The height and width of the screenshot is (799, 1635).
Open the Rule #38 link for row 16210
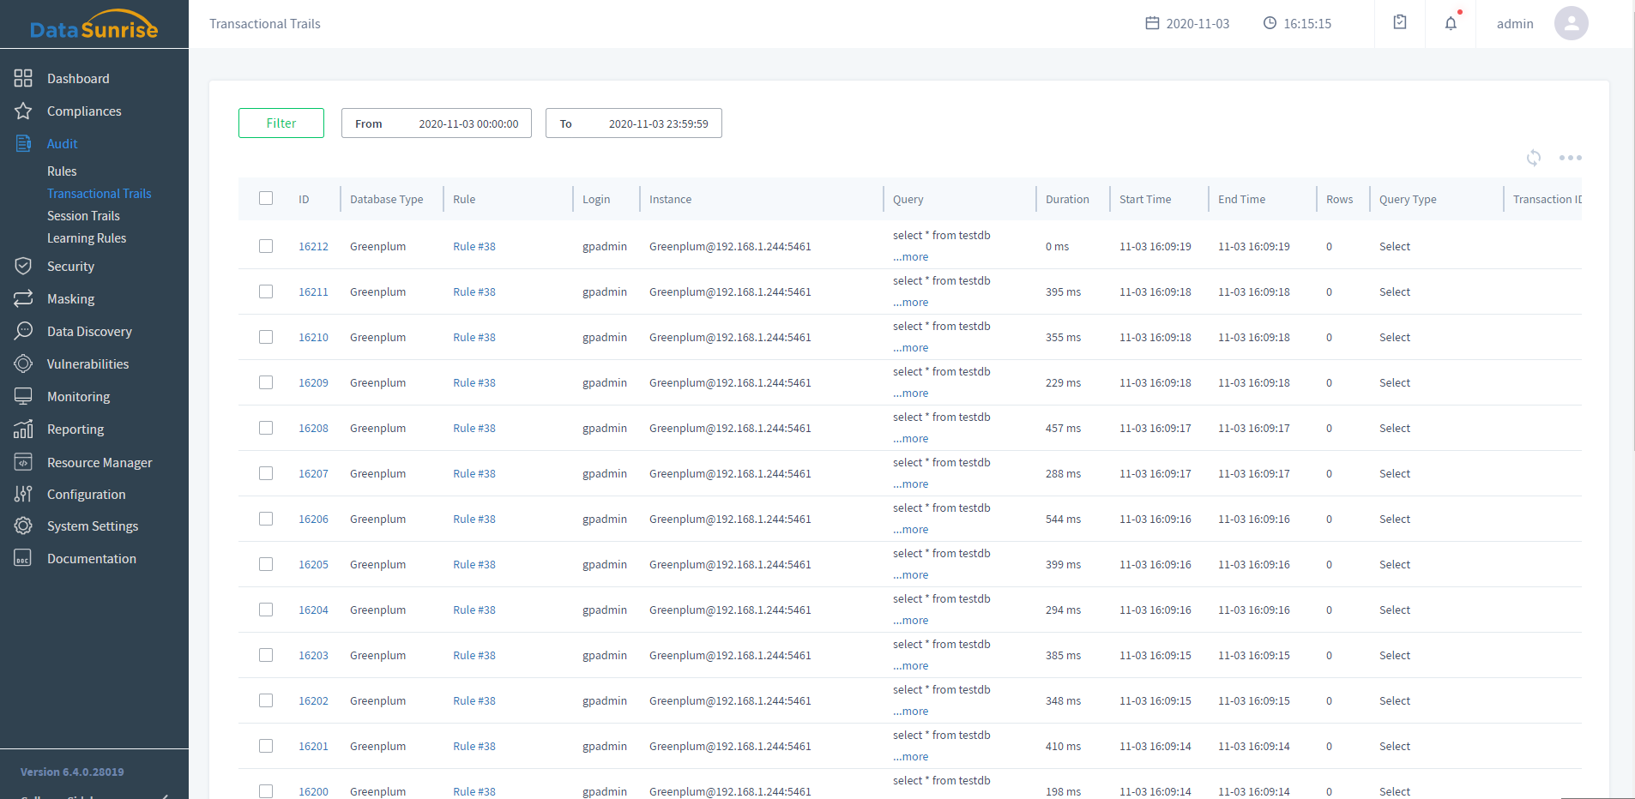[x=474, y=338]
